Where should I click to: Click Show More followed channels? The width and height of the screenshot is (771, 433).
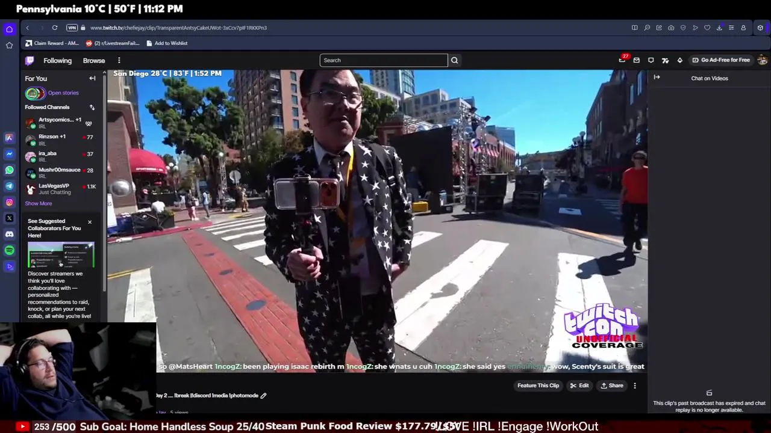[39, 203]
